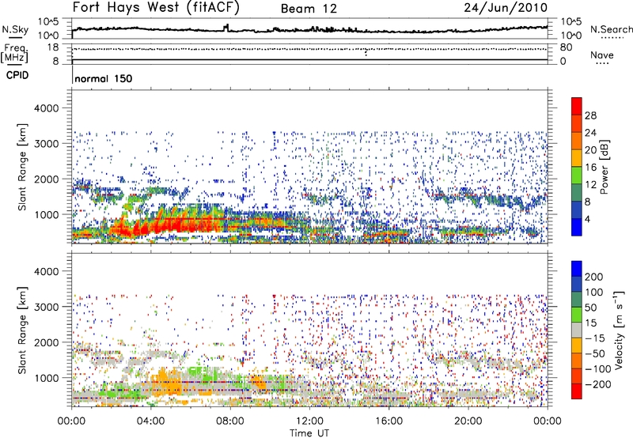Select the date "24/Jun/2010"

pyautogui.click(x=506, y=7)
